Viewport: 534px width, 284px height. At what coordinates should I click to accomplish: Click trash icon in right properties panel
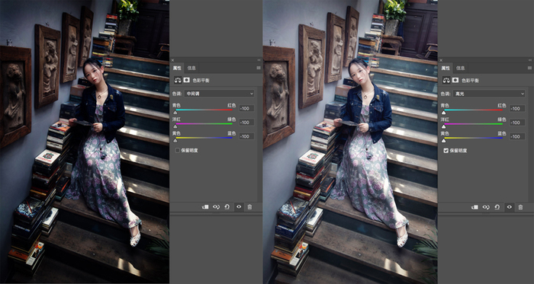tap(520, 207)
